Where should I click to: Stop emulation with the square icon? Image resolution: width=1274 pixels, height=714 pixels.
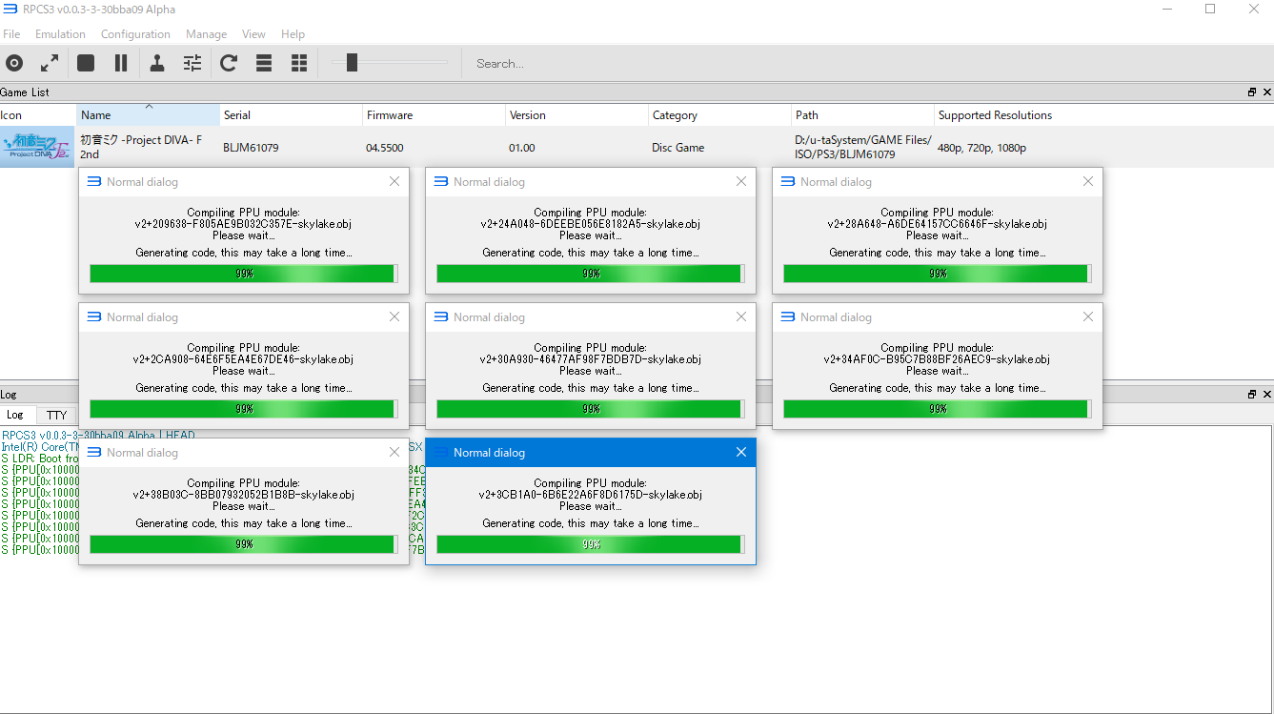[x=86, y=63]
